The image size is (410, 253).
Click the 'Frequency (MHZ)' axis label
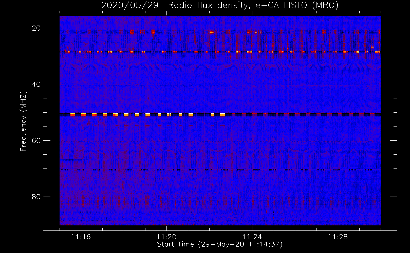point(23,121)
